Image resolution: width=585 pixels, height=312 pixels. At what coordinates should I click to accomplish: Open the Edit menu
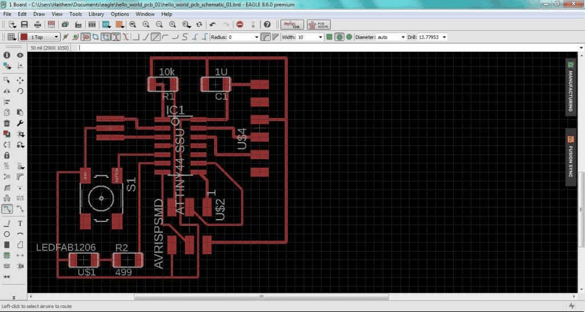22,14
